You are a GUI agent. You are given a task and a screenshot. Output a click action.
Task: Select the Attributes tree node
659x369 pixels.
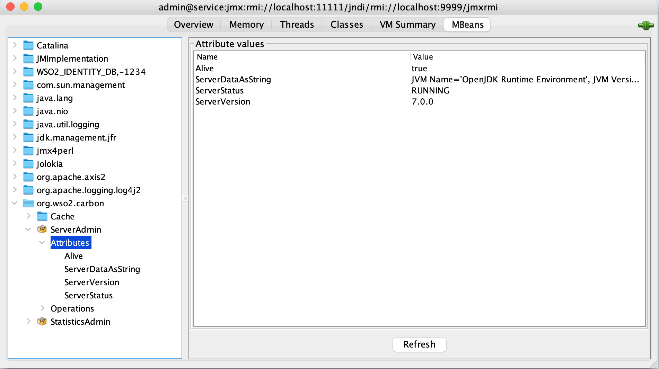(70, 243)
